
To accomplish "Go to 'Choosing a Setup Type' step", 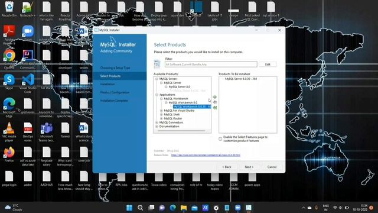I will click(115, 68).
